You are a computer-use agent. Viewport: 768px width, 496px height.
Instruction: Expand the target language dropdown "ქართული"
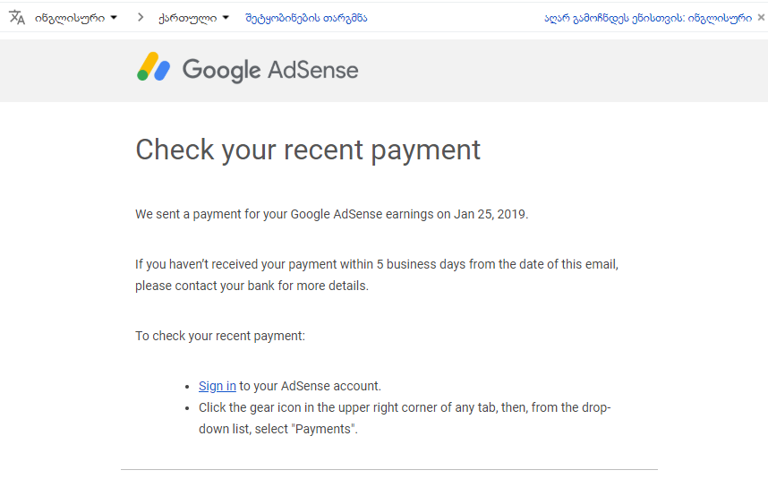(193, 18)
